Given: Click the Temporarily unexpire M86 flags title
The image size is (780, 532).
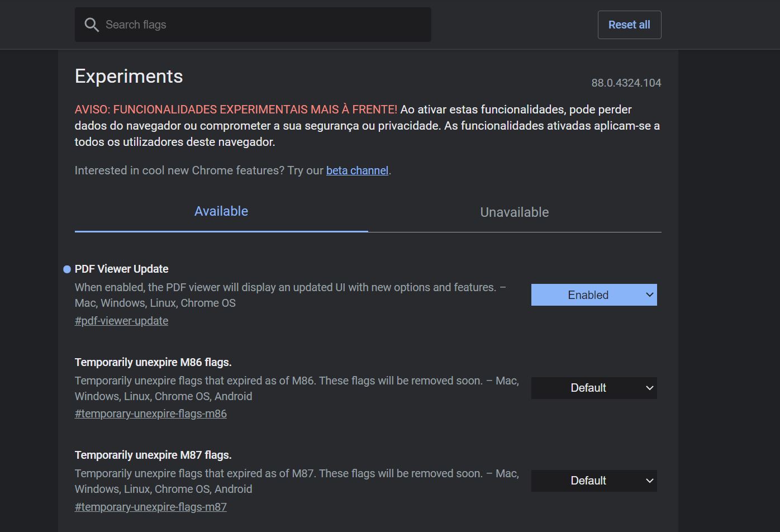Looking at the screenshot, I should click(153, 362).
